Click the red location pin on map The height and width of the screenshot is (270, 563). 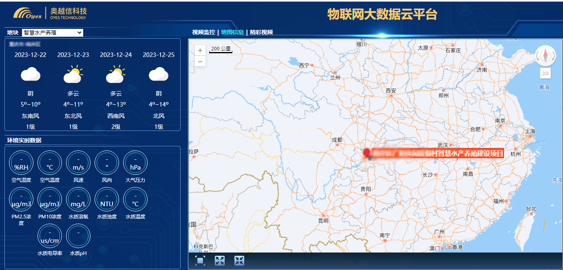pyautogui.click(x=367, y=153)
